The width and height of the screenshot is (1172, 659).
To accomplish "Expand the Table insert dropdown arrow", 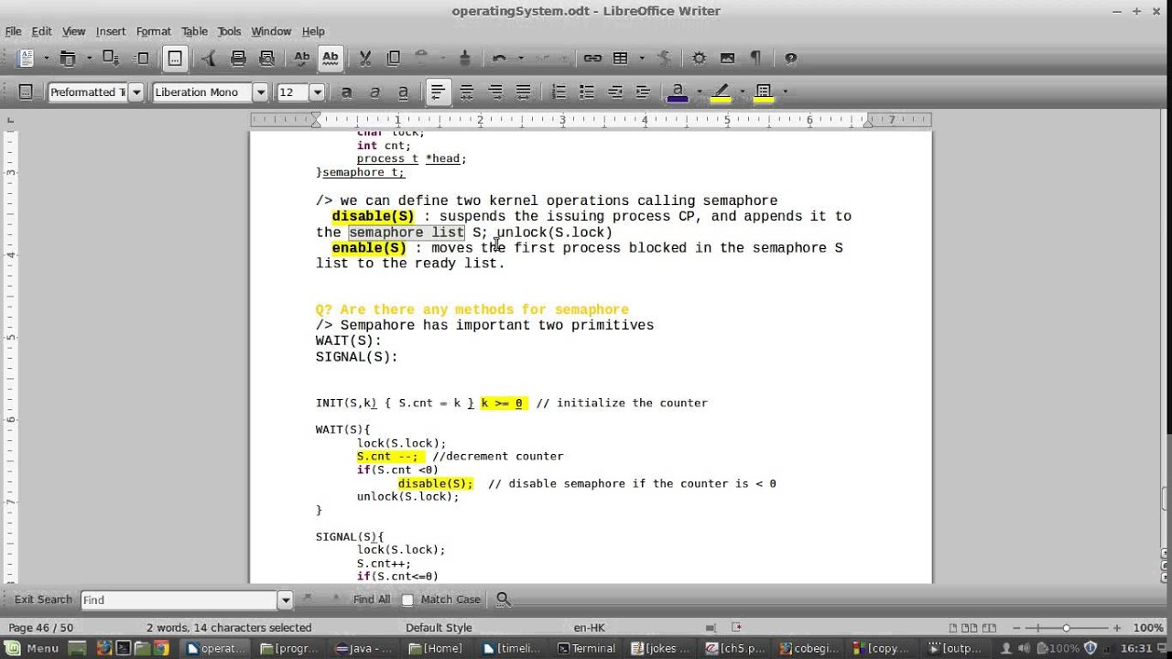I will [642, 59].
